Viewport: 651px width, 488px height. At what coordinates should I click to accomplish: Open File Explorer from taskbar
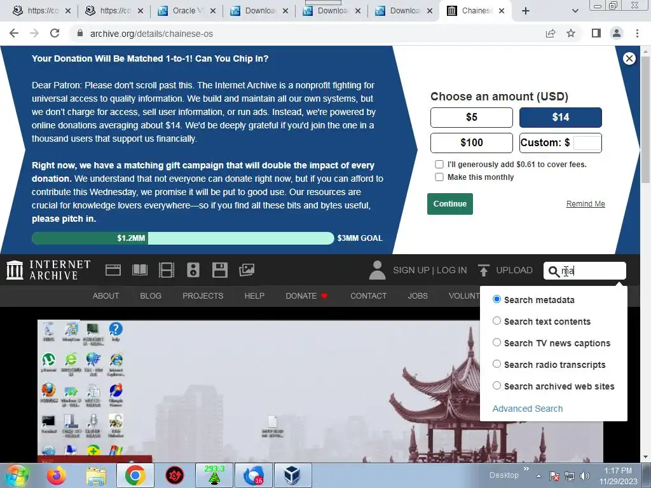click(x=95, y=475)
